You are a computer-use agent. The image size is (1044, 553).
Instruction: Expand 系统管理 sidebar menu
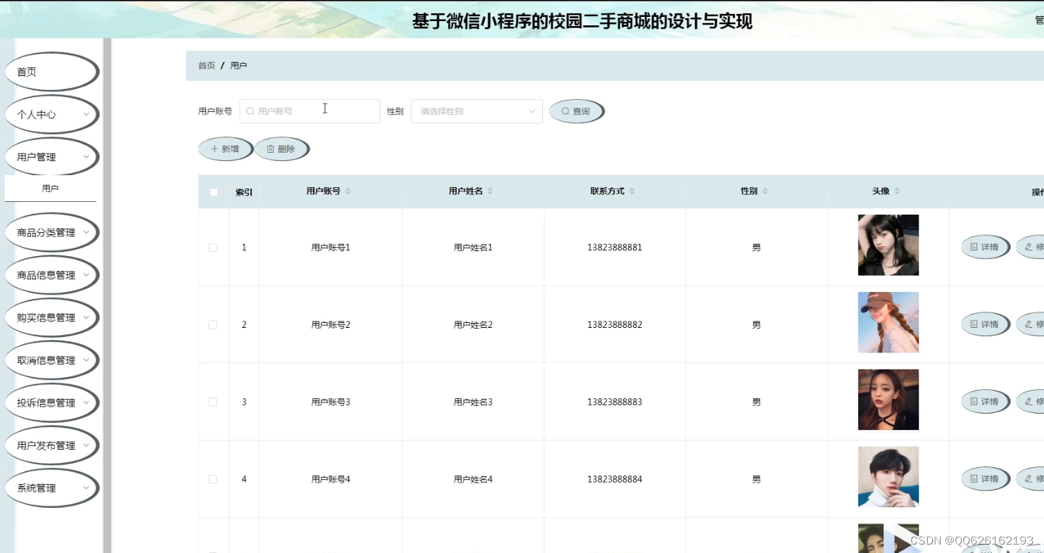click(51, 488)
